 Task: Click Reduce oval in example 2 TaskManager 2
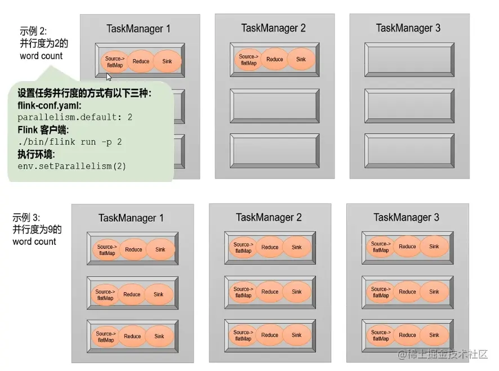pyautogui.click(x=274, y=59)
